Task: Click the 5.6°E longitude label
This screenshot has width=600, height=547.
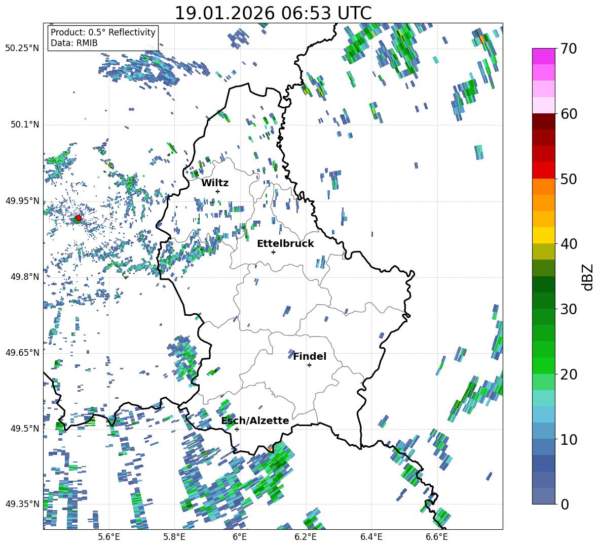Action: pyautogui.click(x=109, y=537)
